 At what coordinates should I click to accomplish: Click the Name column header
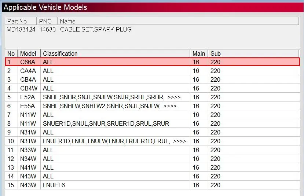(x=178, y=21)
